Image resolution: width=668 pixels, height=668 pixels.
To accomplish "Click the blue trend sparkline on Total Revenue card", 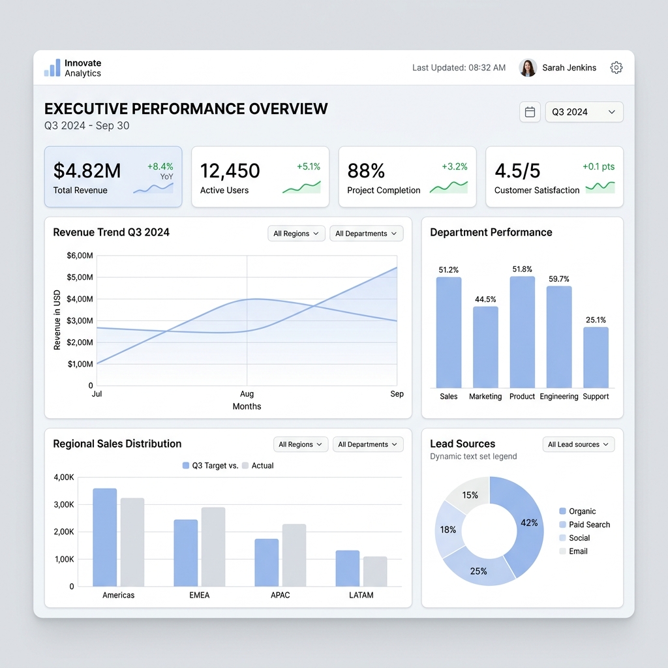I will (x=155, y=187).
